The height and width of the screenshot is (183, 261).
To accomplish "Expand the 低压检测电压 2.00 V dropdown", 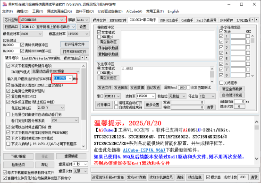I will (x=51, y=108).
